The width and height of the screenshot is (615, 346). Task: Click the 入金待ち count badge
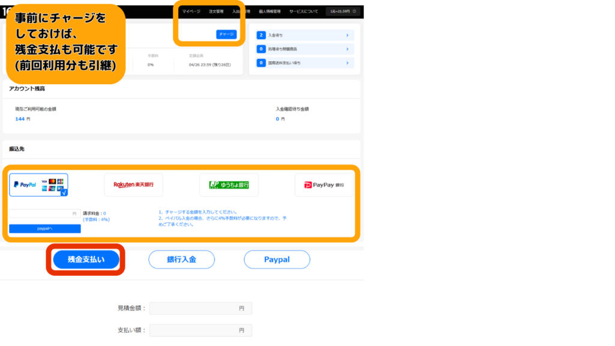(x=261, y=35)
